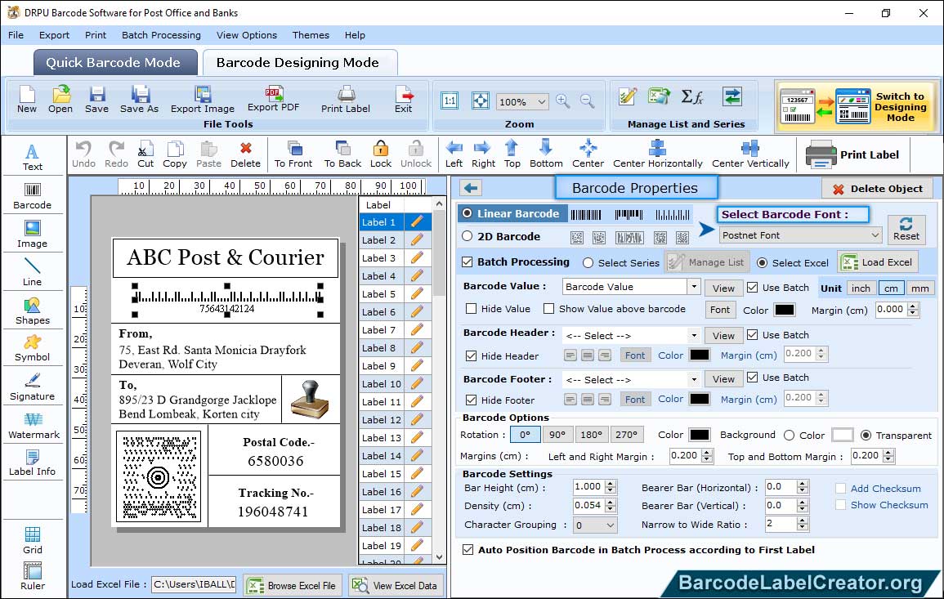
Task: Click the Lock object icon
Action: click(381, 154)
